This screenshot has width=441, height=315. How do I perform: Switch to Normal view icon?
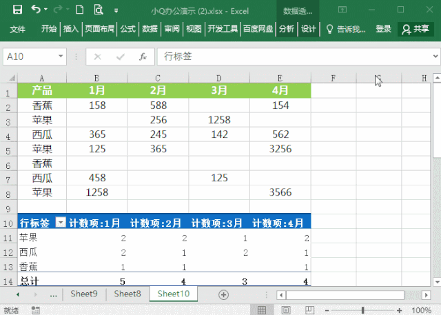(x=262, y=310)
